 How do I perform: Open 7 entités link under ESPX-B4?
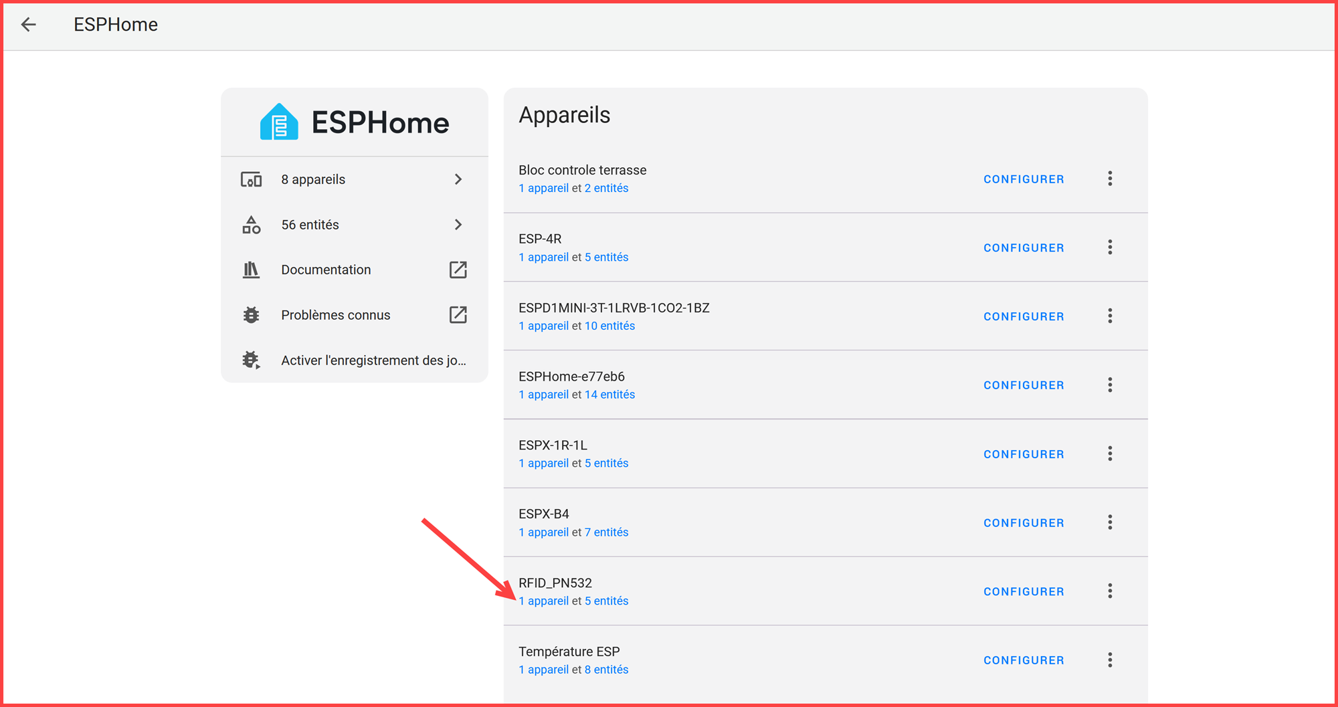point(607,532)
